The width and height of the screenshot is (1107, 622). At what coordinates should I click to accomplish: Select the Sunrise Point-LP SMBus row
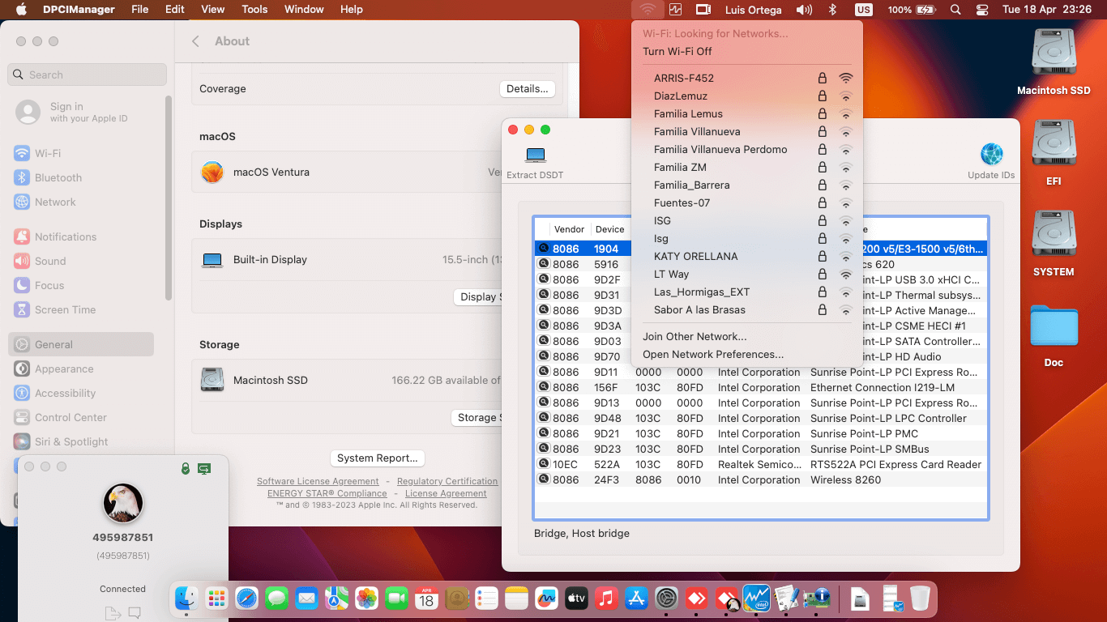click(760, 449)
